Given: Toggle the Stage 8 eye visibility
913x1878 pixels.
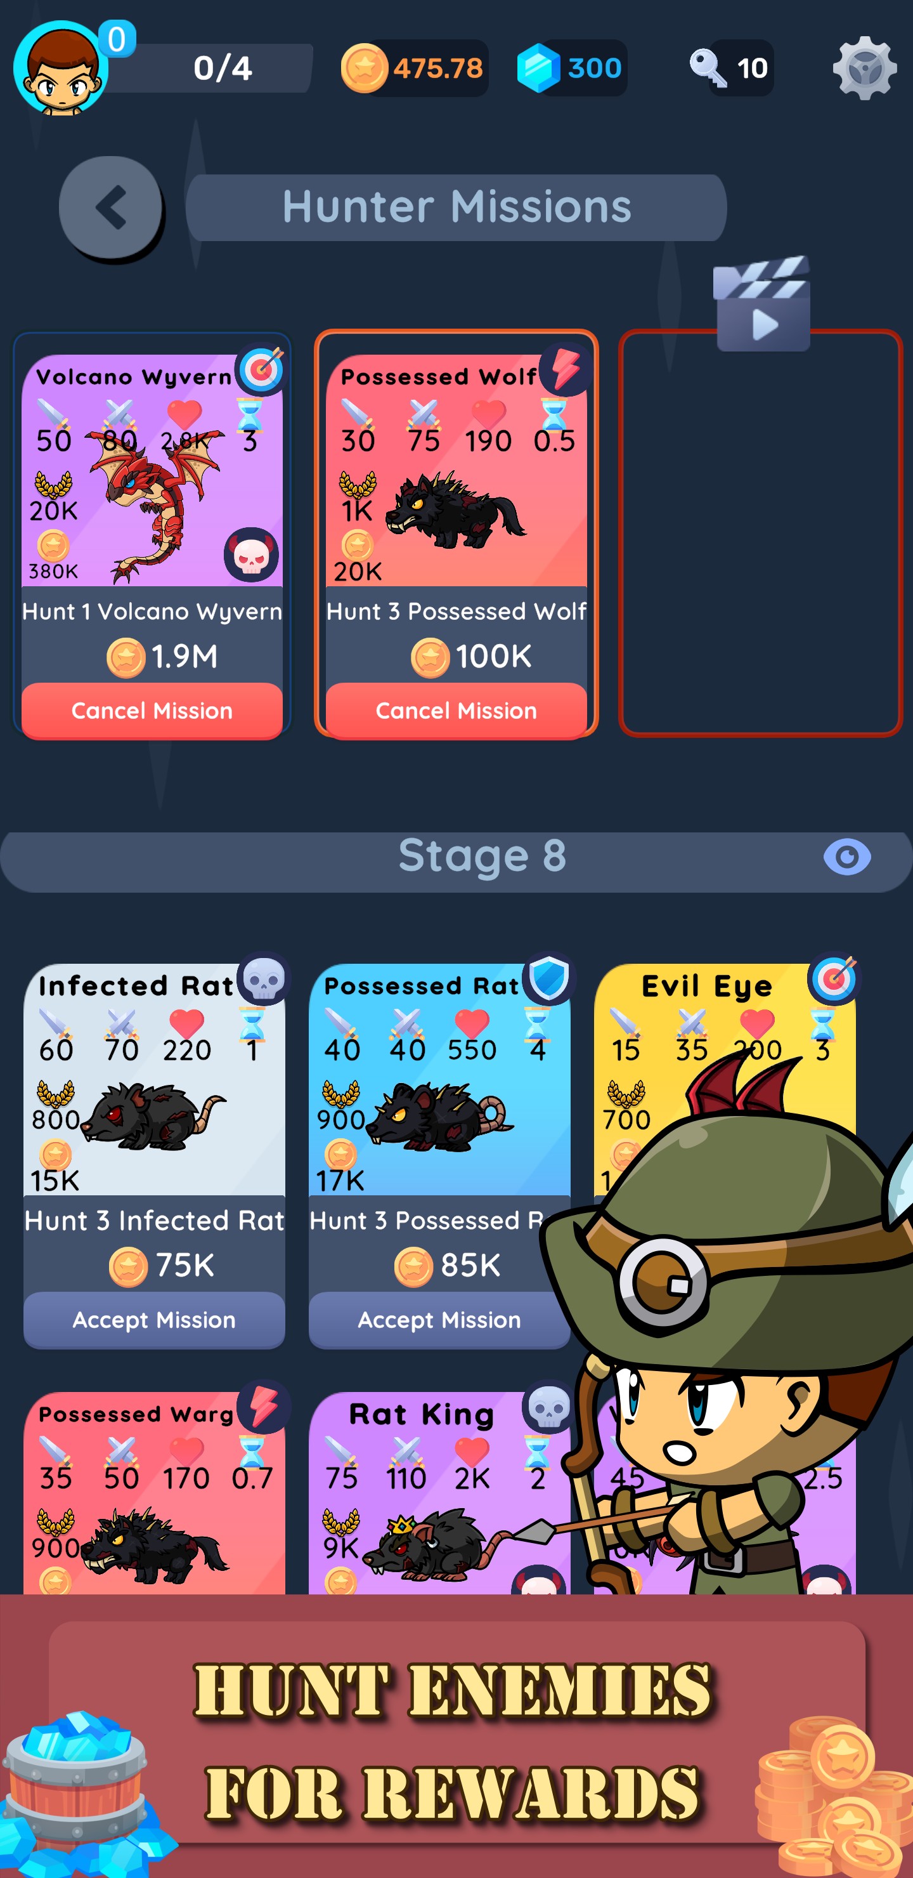Looking at the screenshot, I should (846, 857).
